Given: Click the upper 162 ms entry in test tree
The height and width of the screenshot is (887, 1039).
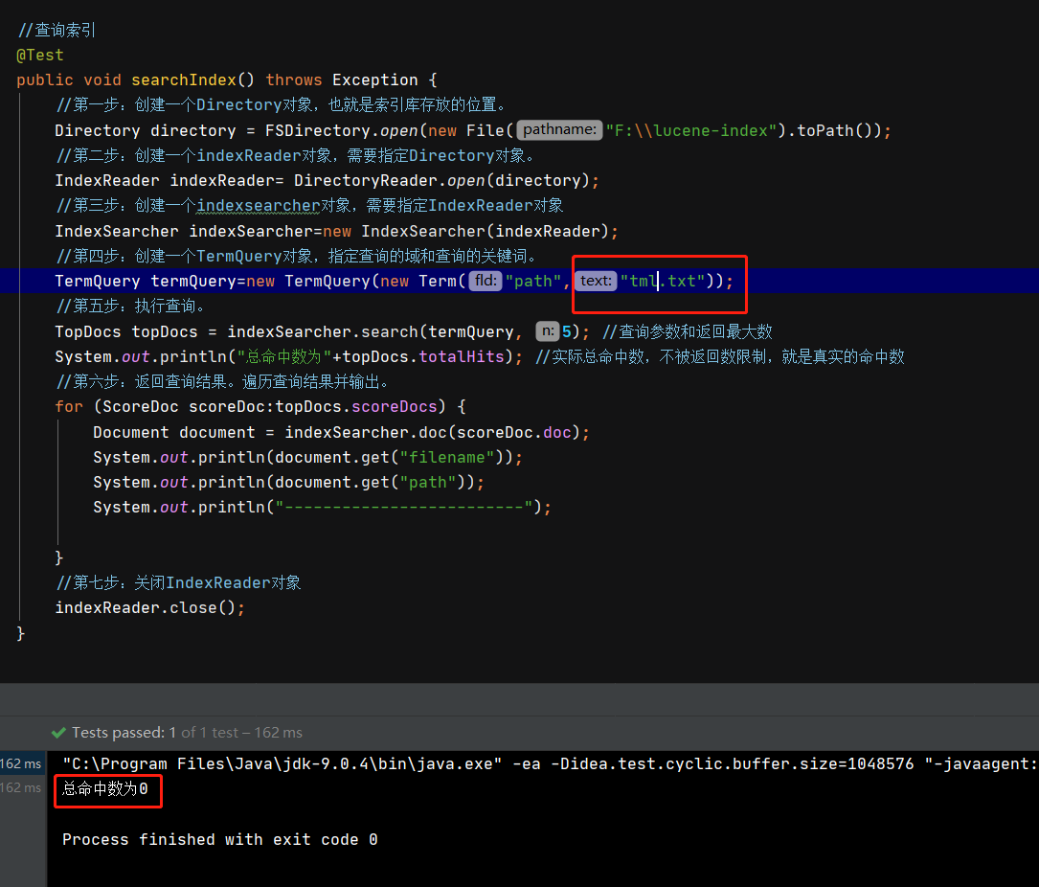Looking at the screenshot, I should coord(20,763).
